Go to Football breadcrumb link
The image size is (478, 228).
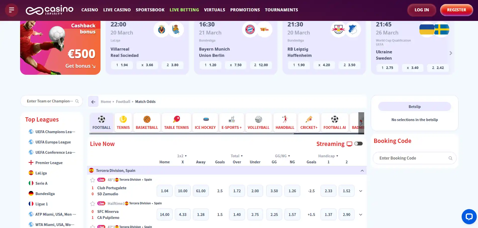tap(123, 102)
